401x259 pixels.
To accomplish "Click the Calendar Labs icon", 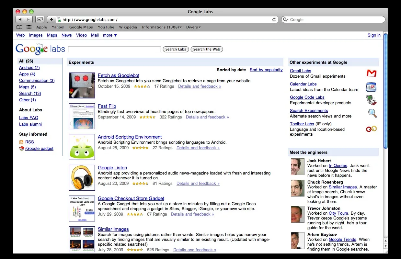I will (371, 87).
